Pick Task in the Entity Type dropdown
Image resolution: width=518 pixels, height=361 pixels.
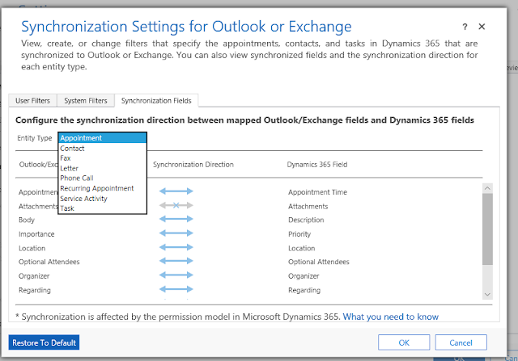point(67,208)
